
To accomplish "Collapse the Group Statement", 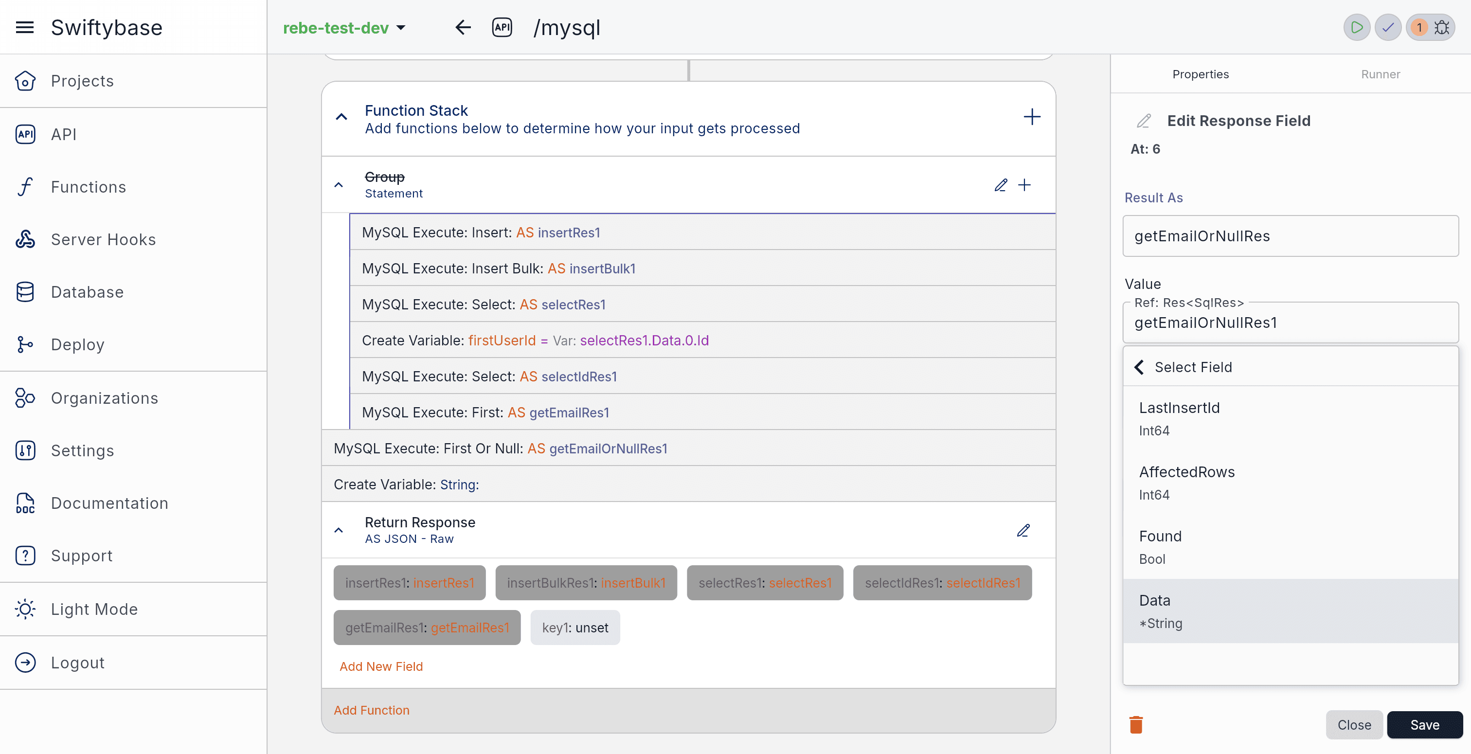I will (x=339, y=185).
